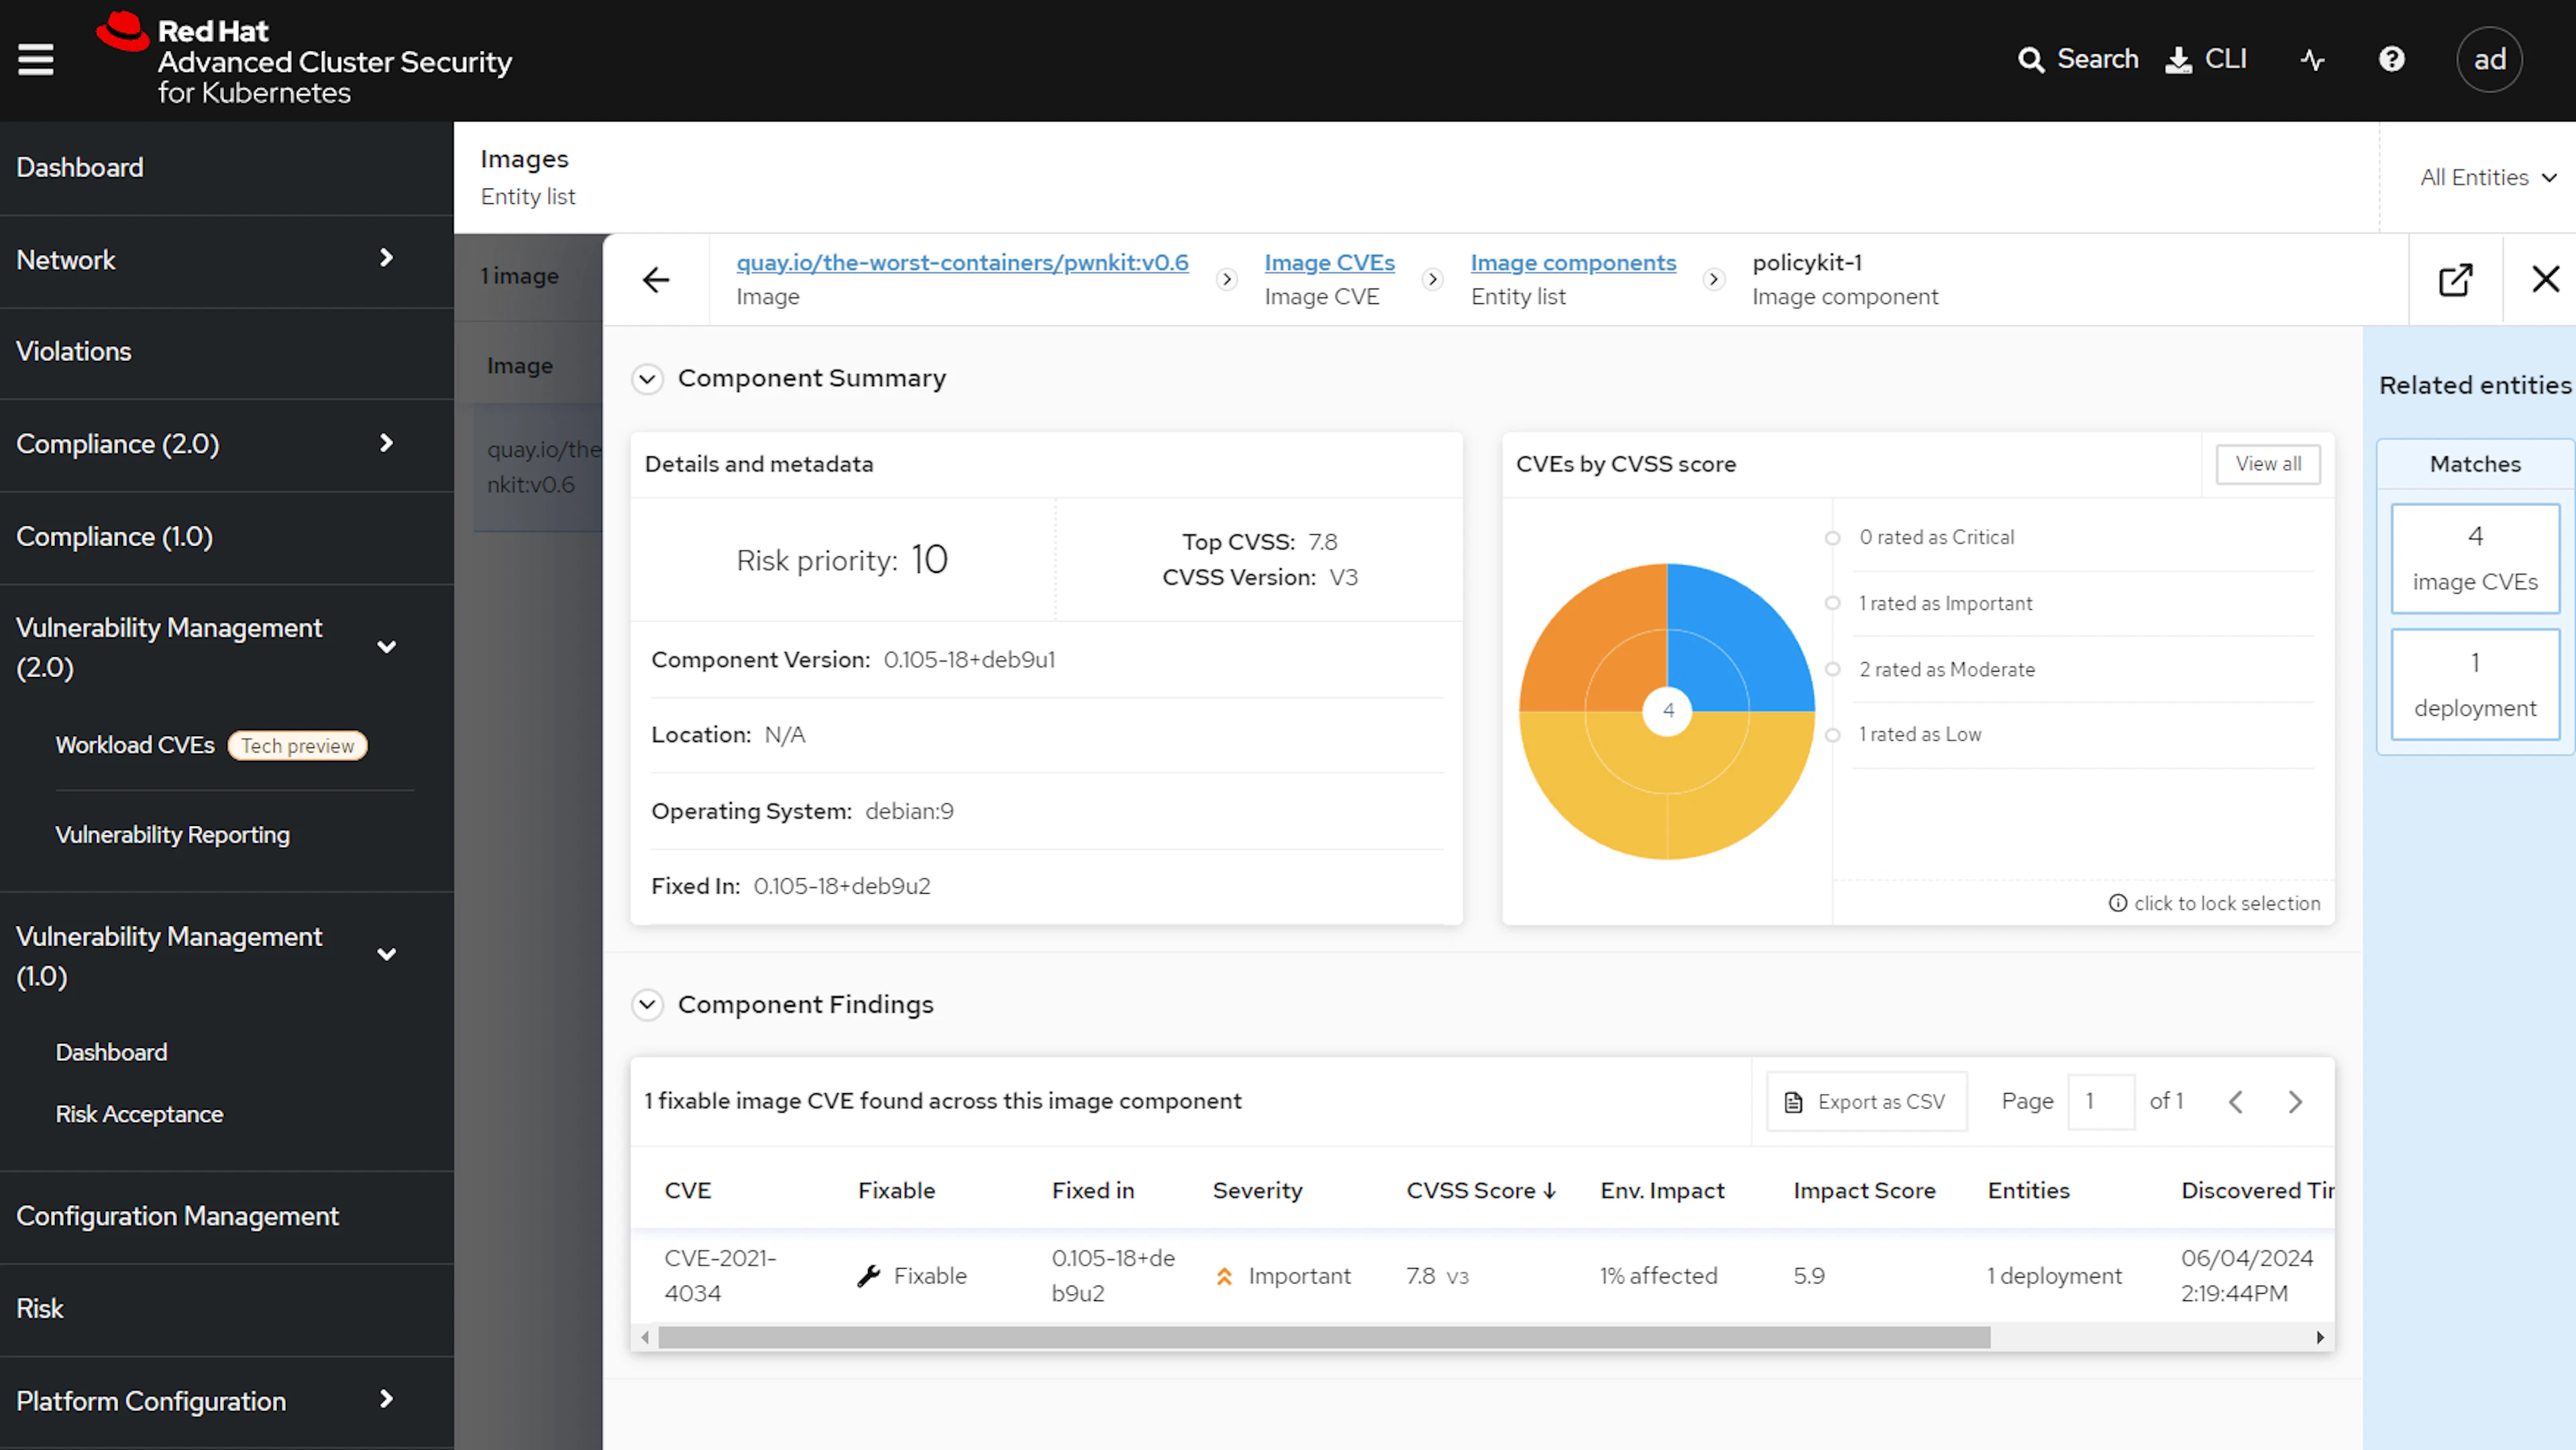Click the Export as CSV button
2576x1450 pixels.
(x=1866, y=1102)
